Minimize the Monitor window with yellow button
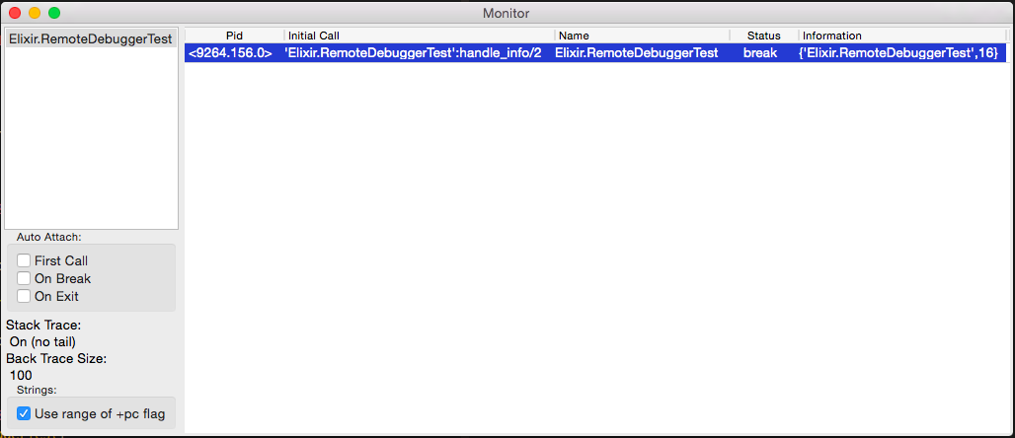Viewport: 1015px width, 438px height. [x=35, y=14]
